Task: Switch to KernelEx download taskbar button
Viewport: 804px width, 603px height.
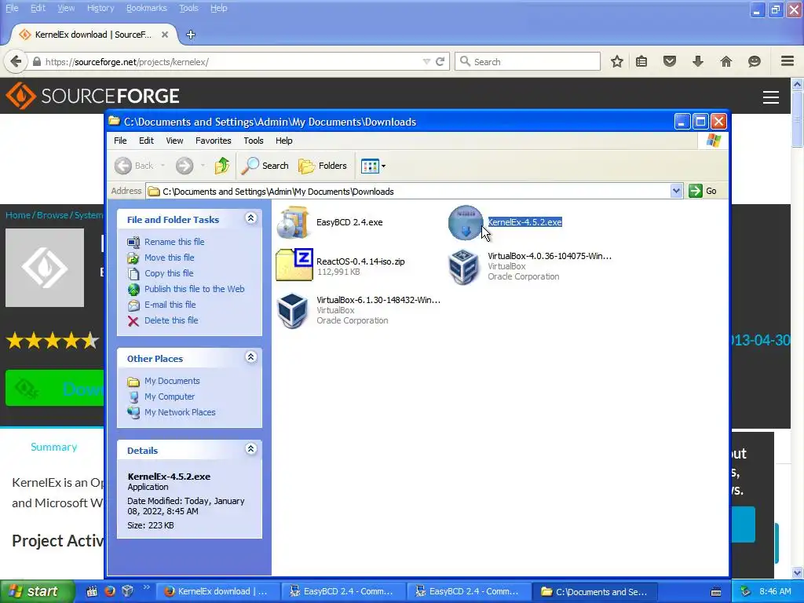Action: coord(218,591)
